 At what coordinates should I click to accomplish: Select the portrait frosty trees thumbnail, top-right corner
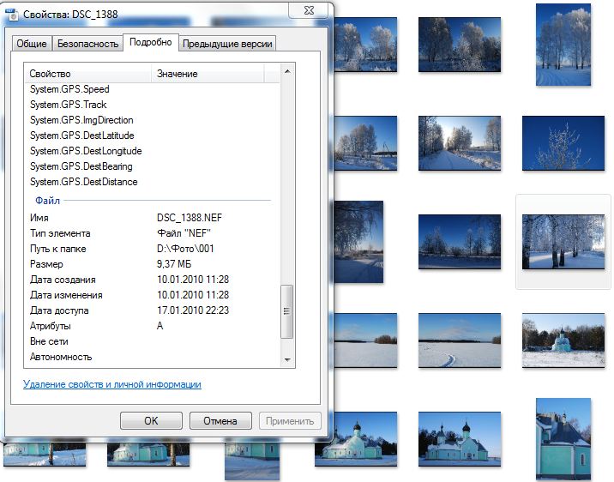coord(563,45)
